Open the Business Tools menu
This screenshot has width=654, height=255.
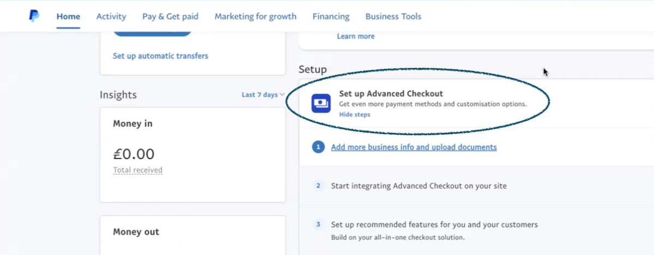coord(393,16)
